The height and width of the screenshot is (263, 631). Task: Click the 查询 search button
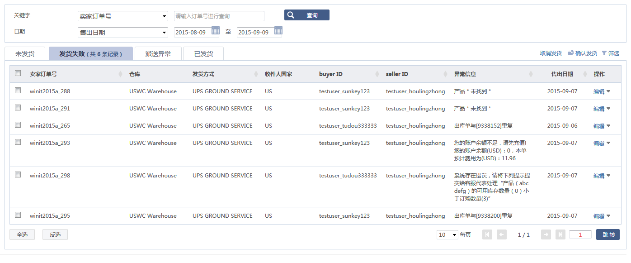click(x=307, y=15)
